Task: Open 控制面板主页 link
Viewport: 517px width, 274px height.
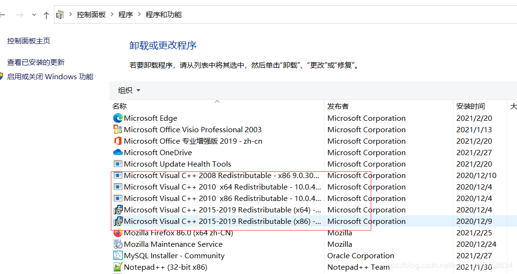Action: (x=29, y=41)
